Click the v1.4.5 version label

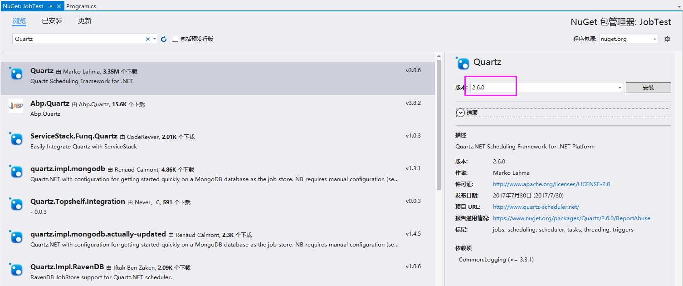(413, 234)
